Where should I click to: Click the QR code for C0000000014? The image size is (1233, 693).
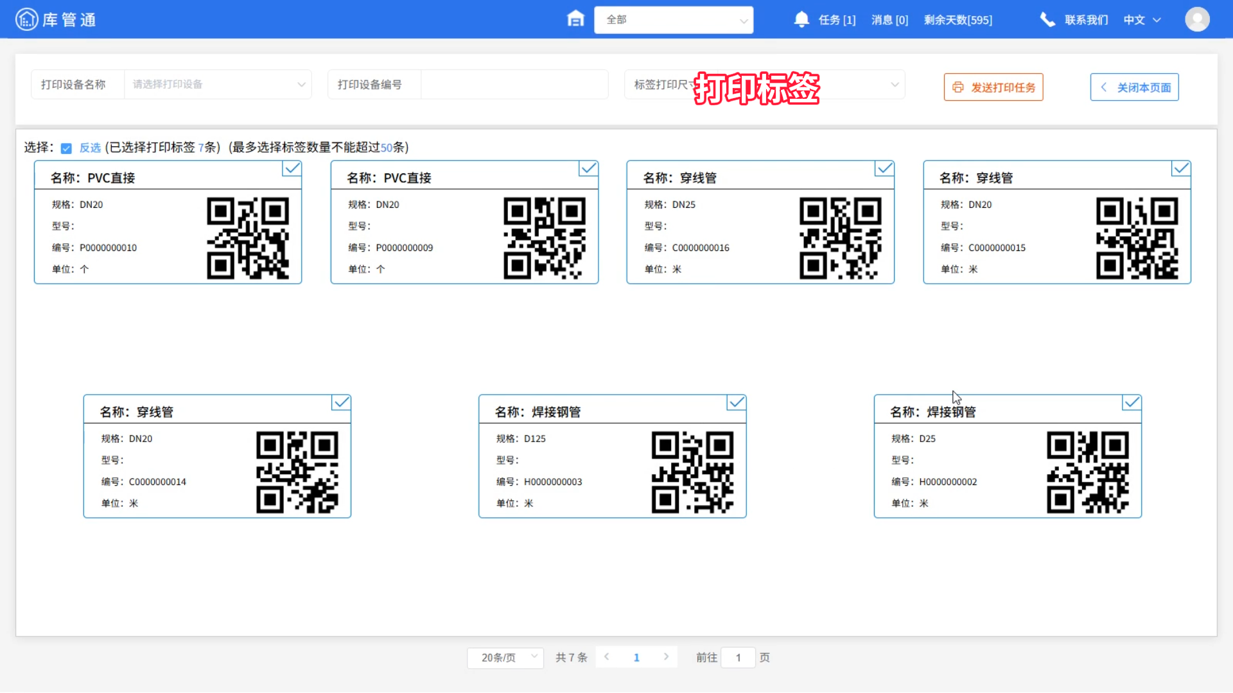tap(297, 472)
